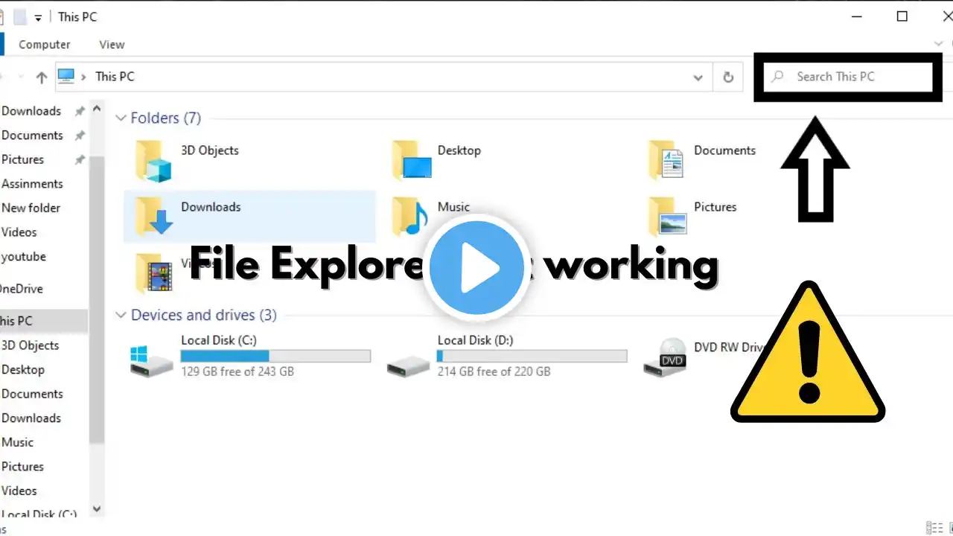Viewport: 953px width, 536px height.
Task: Select the Music folder icon under Folders
Action: 410,217
